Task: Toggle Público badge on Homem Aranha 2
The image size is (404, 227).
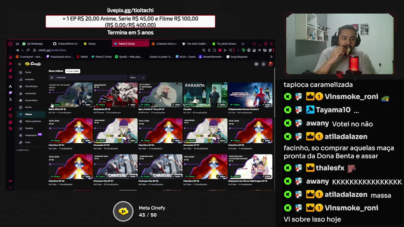Action: [235, 105]
